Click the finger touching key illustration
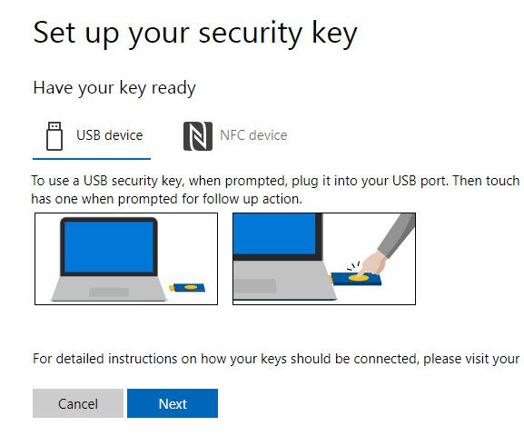 click(324, 259)
